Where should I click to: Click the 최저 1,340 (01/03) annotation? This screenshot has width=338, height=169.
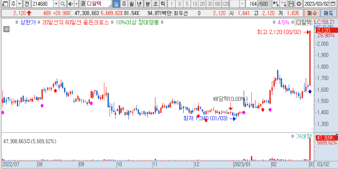click(x=205, y=118)
